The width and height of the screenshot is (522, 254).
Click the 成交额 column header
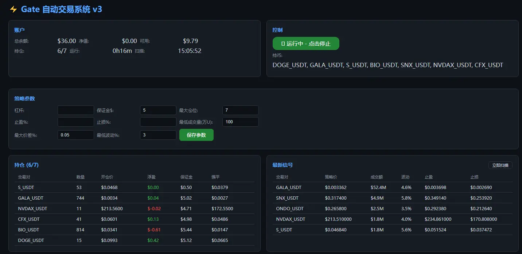click(377, 177)
